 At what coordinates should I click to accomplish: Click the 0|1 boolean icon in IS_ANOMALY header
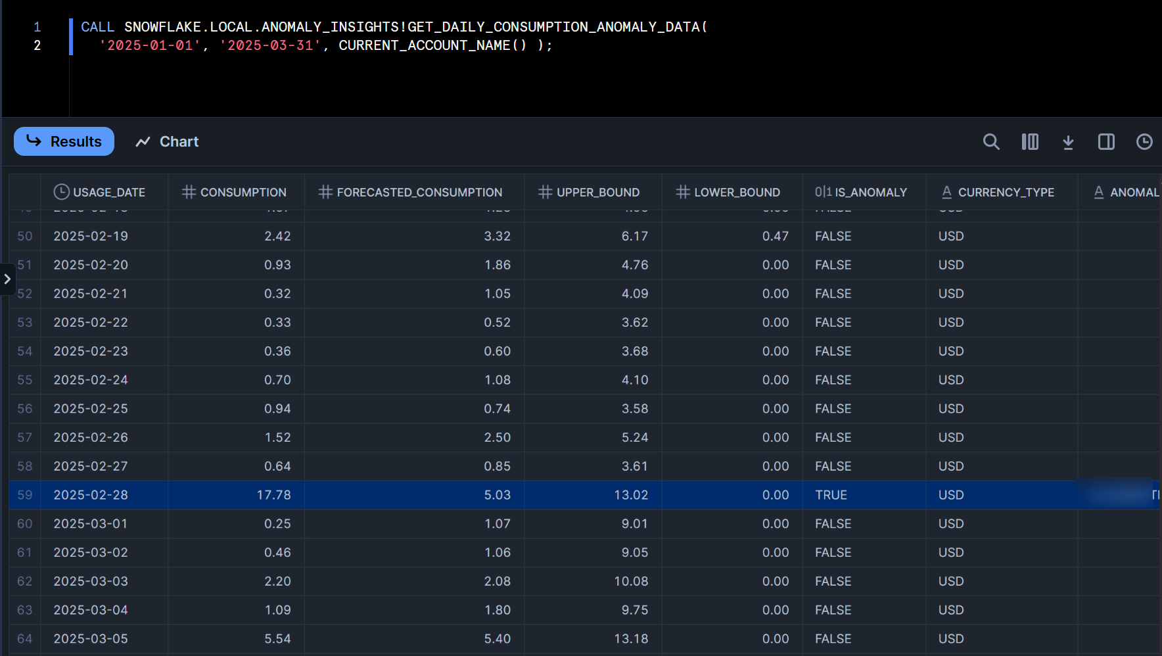point(823,192)
